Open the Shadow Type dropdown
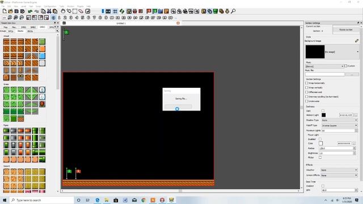 [x=339, y=120]
